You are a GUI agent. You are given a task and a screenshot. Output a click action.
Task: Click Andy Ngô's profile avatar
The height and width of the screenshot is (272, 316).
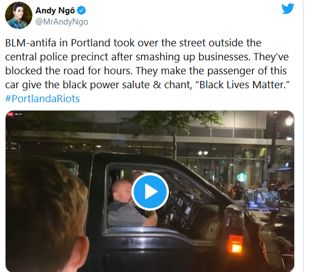click(x=18, y=15)
